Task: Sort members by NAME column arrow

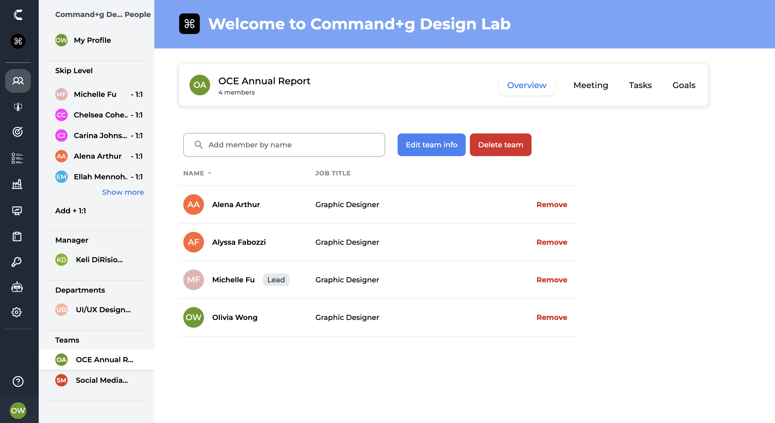Action: coord(210,173)
